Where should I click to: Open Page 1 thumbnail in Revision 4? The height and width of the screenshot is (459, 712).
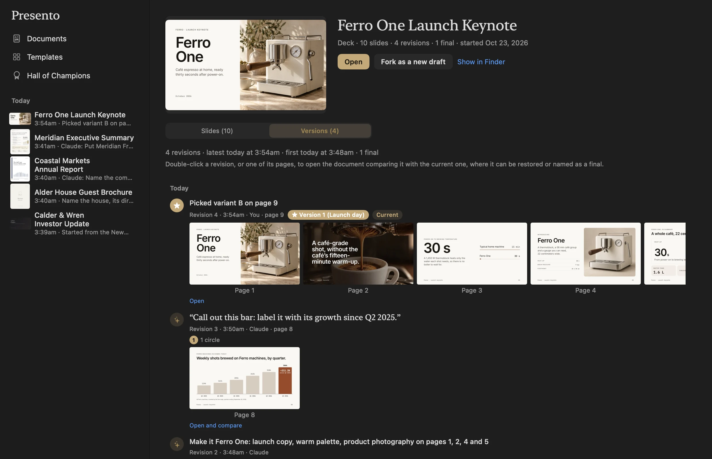tap(245, 254)
